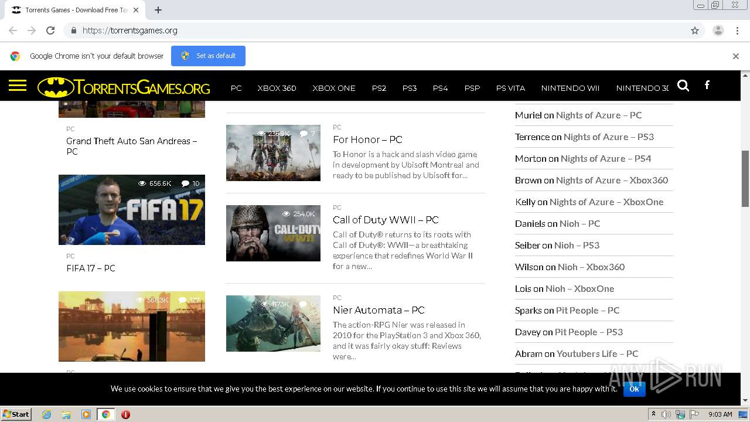This screenshot has width=750, height=422.
Task: Open Pit People – PS3 comment link
Action: tap(589, 332)
